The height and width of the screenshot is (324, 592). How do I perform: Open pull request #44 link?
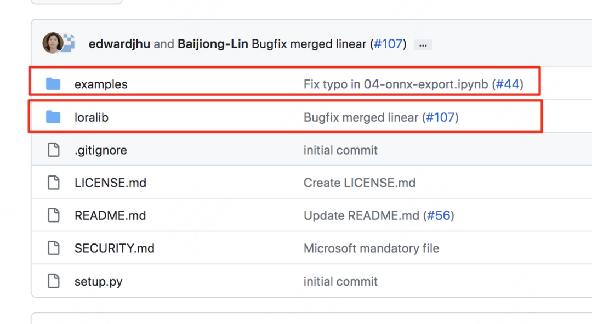tap(508, 84)
